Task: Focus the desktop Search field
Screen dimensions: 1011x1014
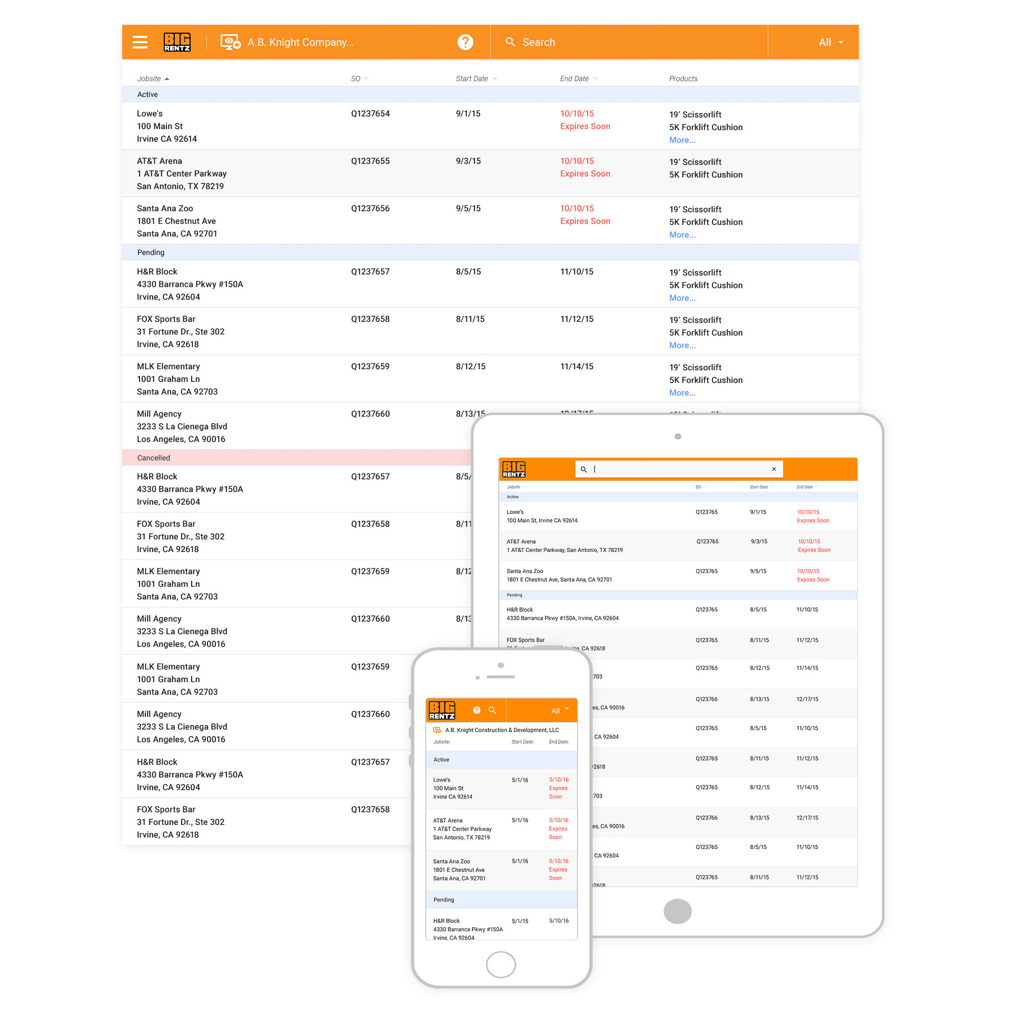Action: click(629, 42)
